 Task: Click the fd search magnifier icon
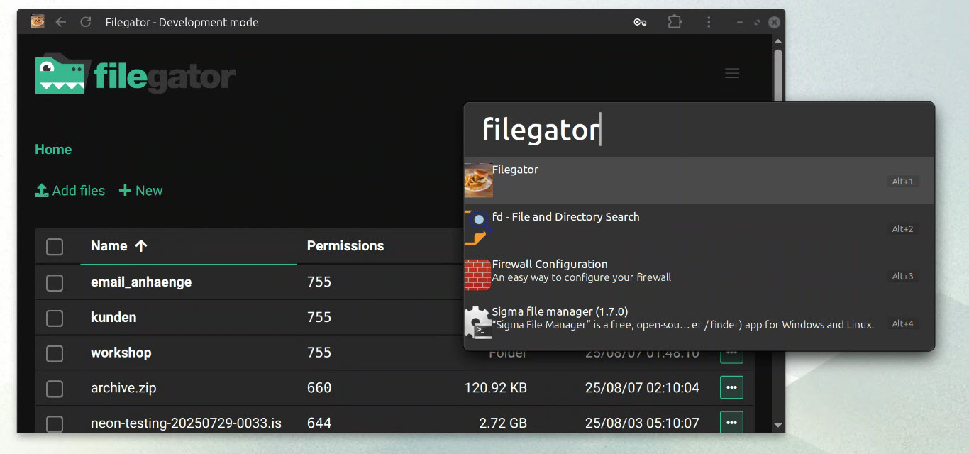[478, 228]
